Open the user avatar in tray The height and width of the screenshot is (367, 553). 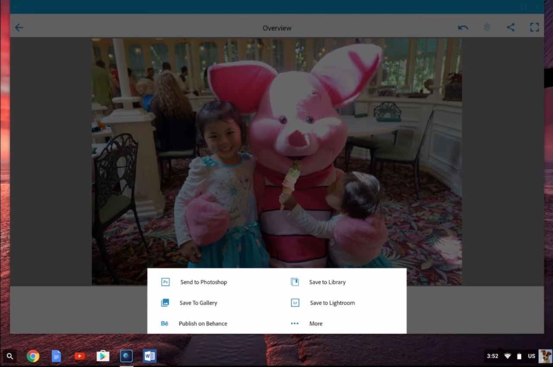(545, 356)
